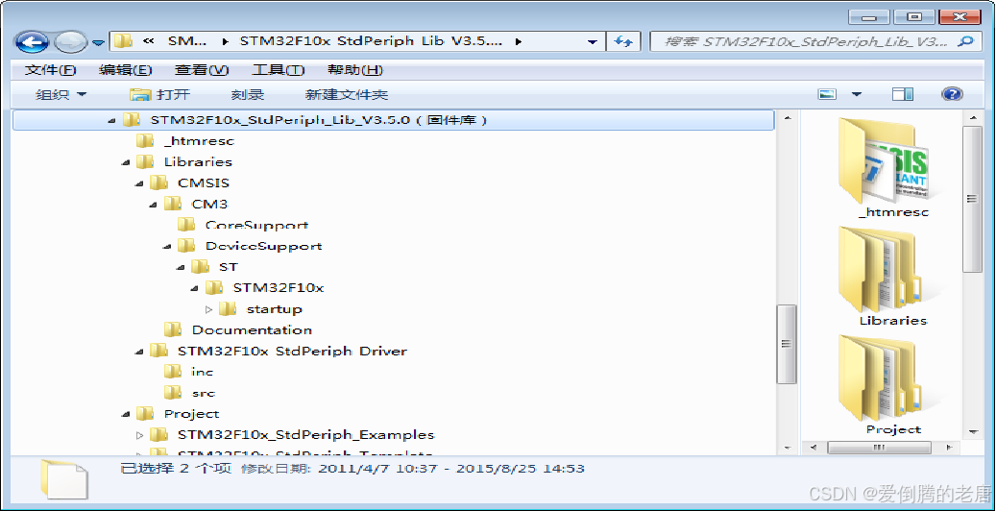The width and height of the screenshot is (996, 511).
Task: Click the change view icon
Action: 827,95
